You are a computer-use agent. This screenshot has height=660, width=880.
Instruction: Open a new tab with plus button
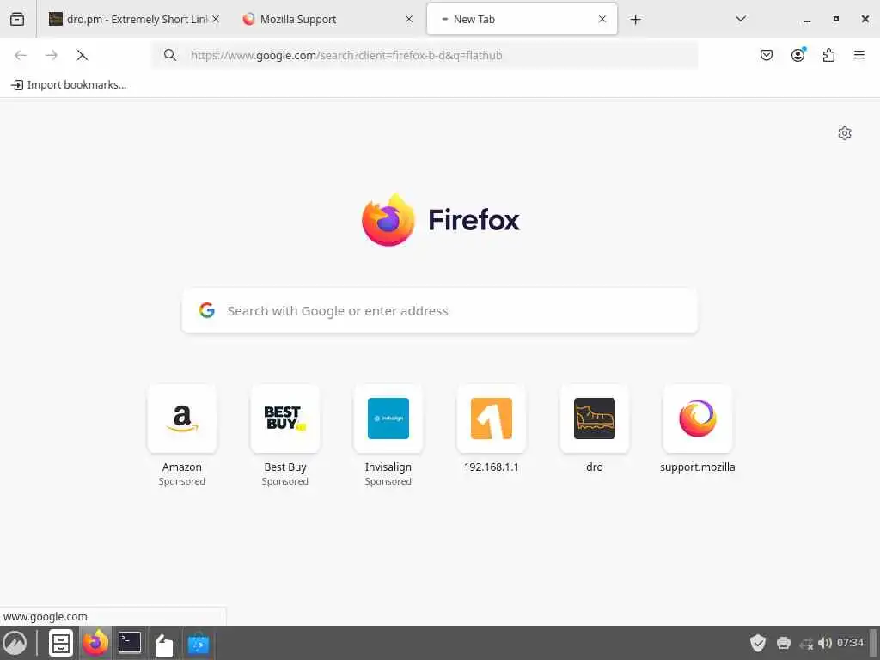pos(635,19)
